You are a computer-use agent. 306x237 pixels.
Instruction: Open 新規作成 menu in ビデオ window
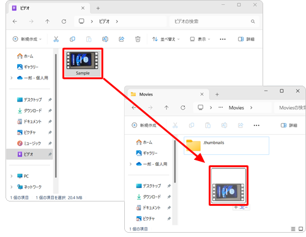pos(27,39)
